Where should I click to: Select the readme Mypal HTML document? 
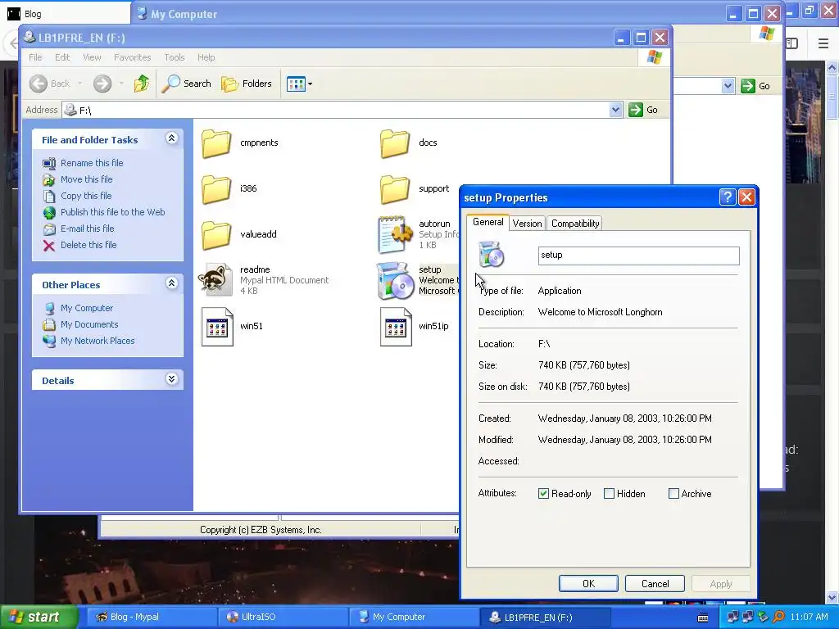pyautogui.click(x=216, y=280)
